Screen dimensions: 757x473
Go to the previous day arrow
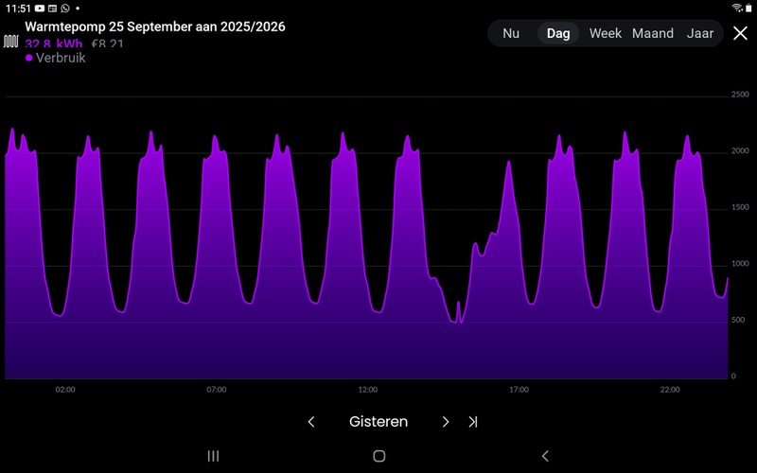tap(311, 422)
